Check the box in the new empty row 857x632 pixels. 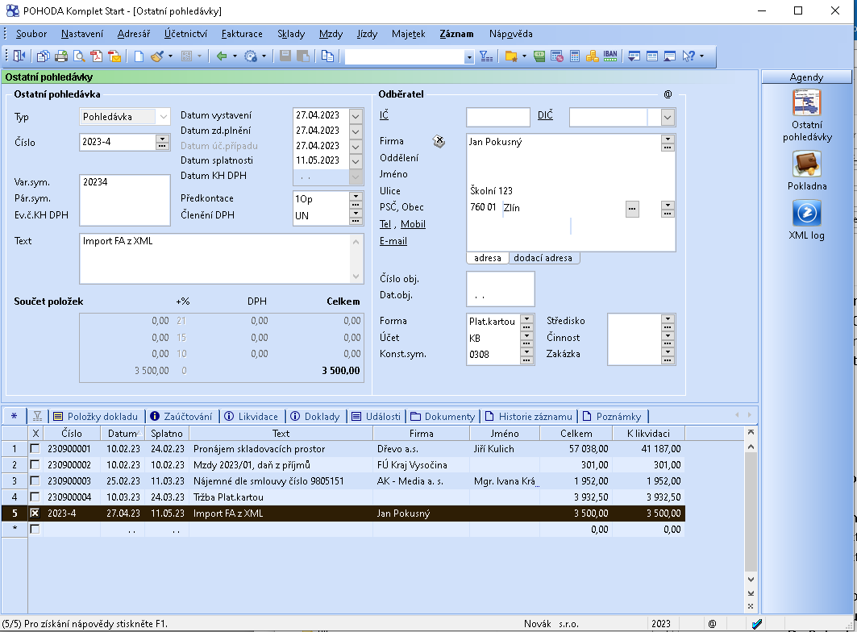coord(35,529)
